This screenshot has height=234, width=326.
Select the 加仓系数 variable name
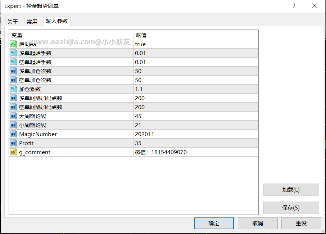[30, 89]
